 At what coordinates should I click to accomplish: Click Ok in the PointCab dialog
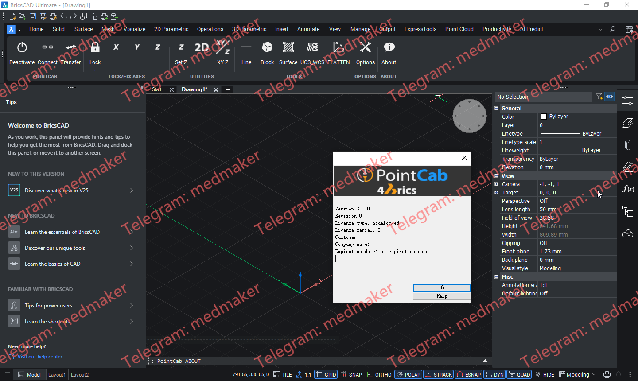(x=441, y=288)
